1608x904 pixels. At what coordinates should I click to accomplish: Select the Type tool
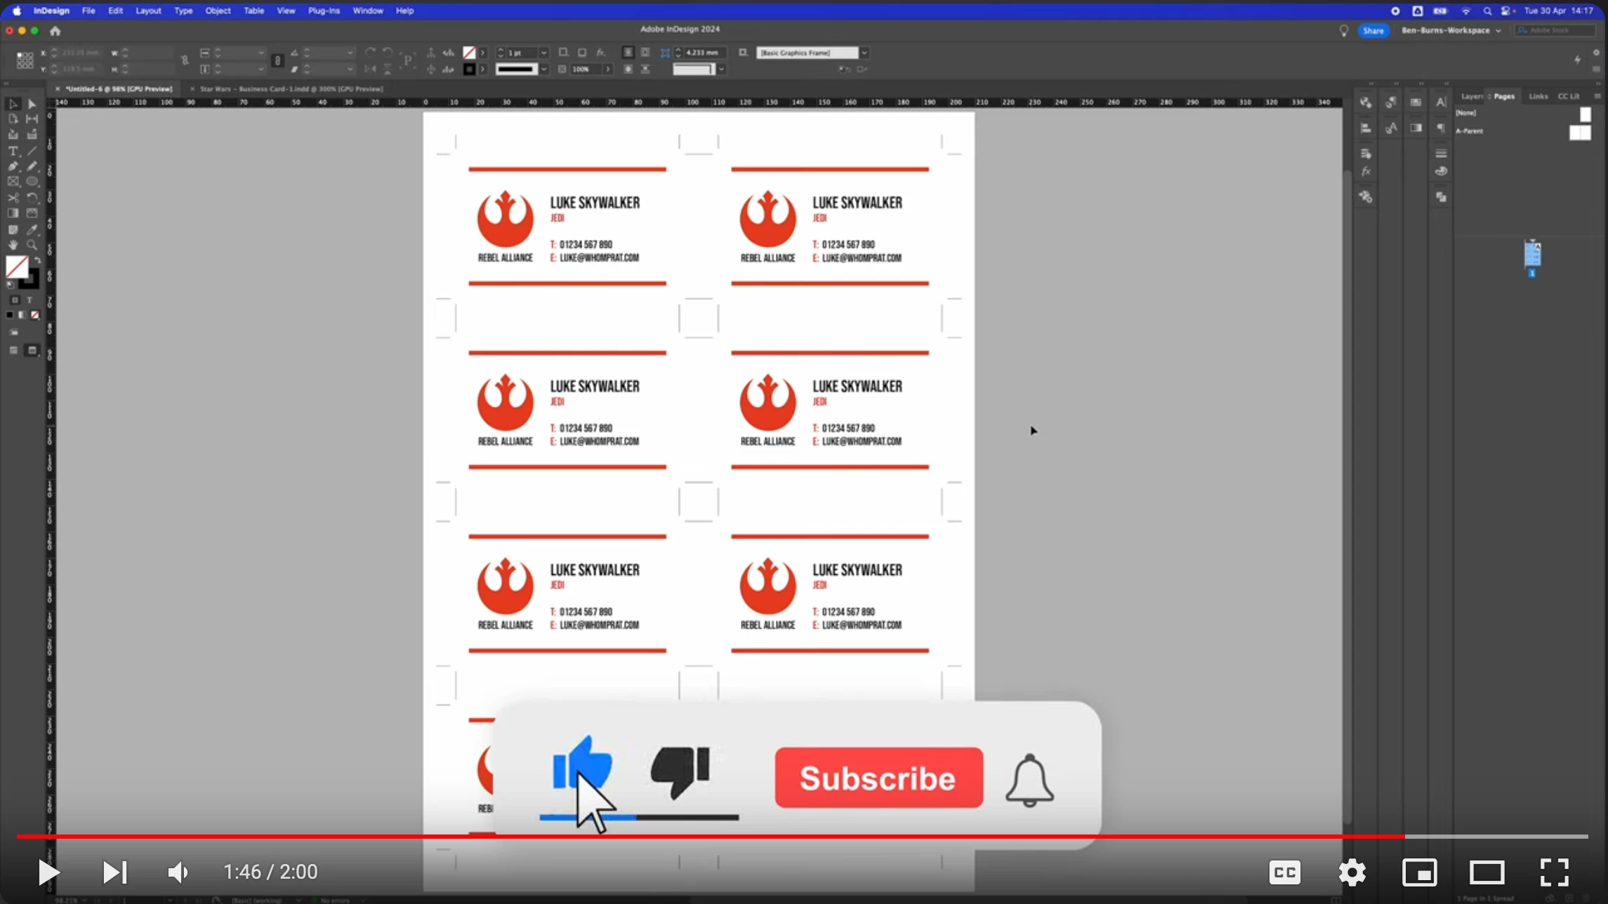tap(13, 151)
